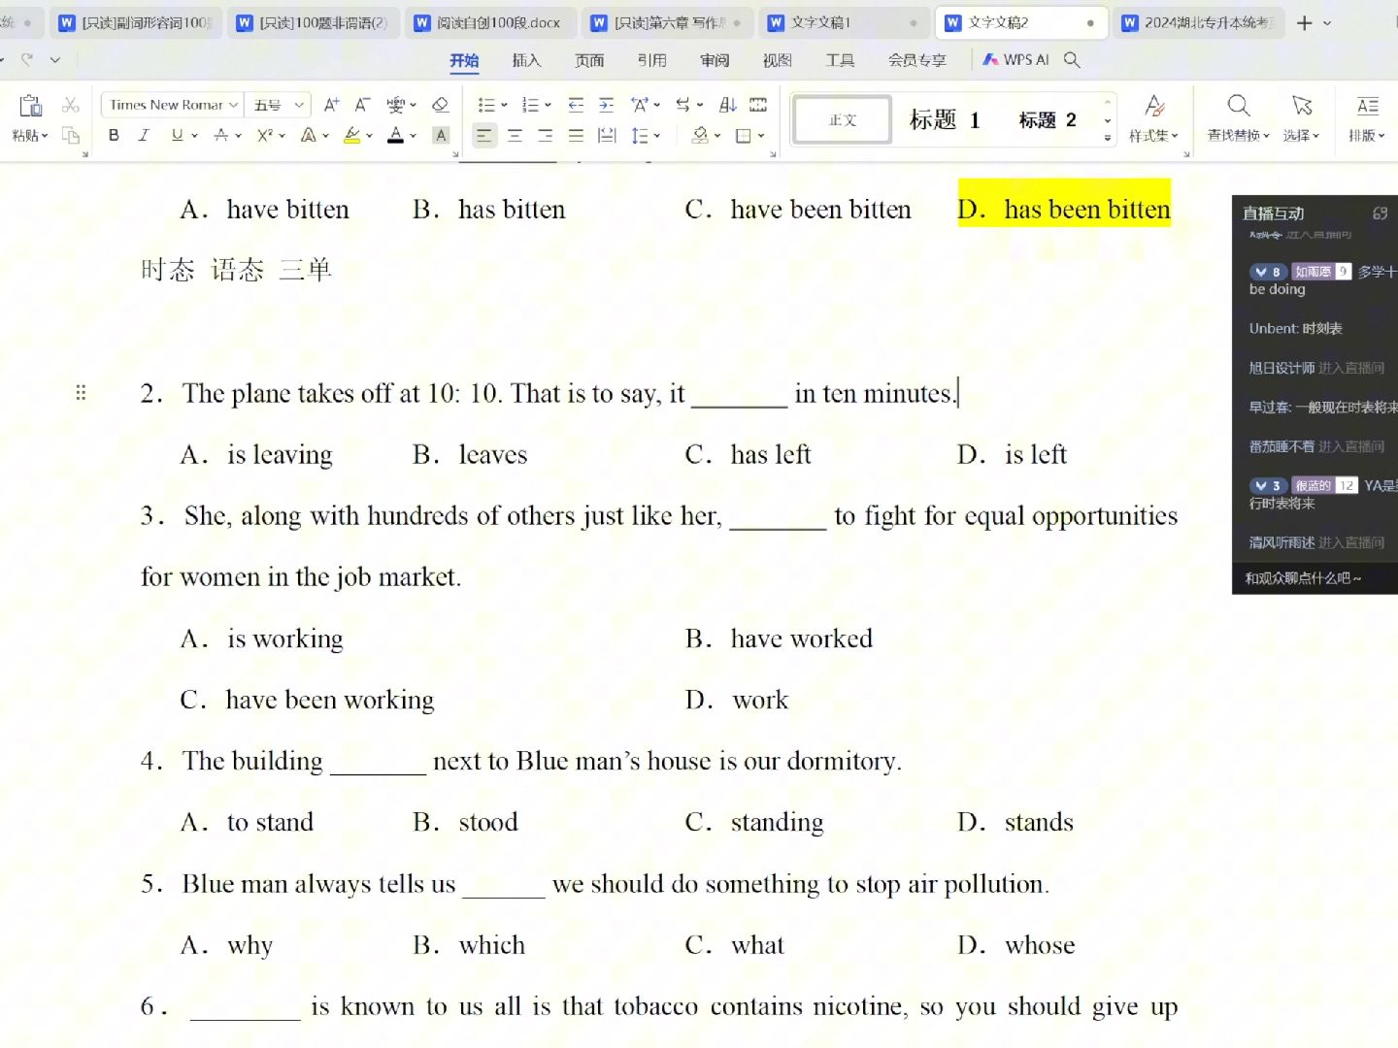Screen dimensions: 1398x1048
Task: Toggle Strikethrough formatting
Action: pos(221,136)
